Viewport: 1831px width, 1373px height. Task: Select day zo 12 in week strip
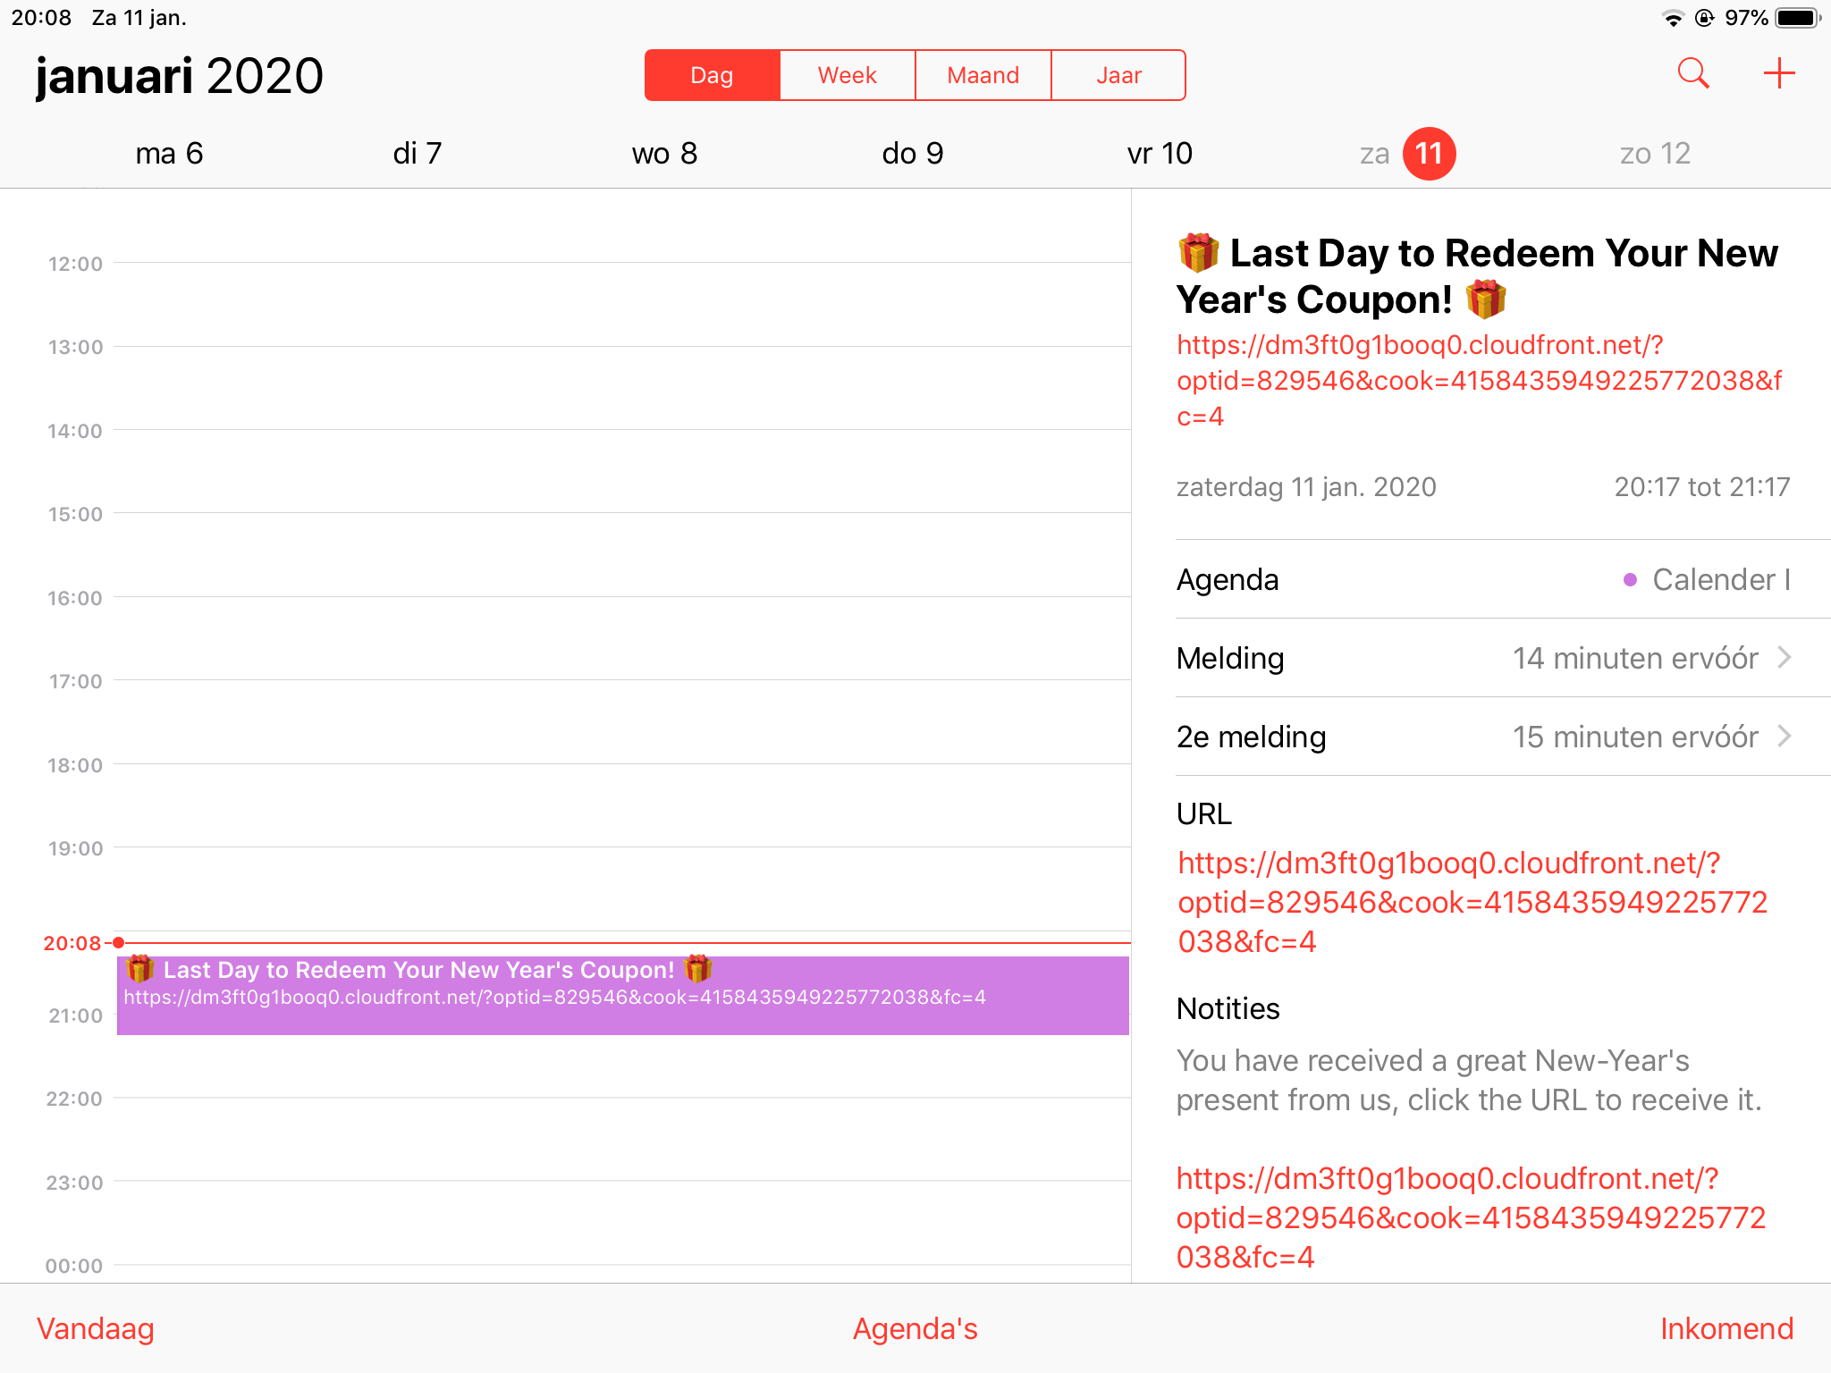(1655, 154)
